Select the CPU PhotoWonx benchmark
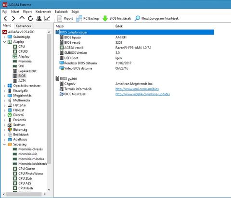 (x=28, y=173)
